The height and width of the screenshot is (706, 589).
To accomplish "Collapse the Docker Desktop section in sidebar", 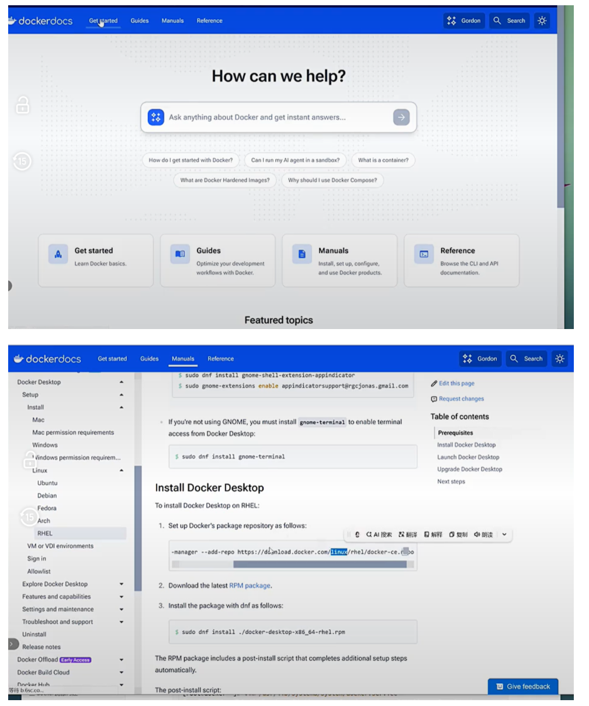I will 122,382.
